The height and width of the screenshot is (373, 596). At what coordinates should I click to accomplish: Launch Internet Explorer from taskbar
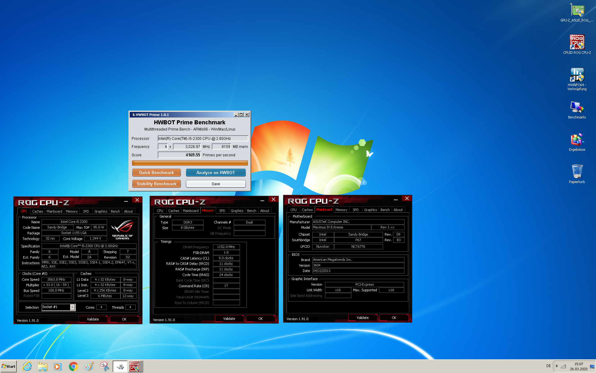[x=27, y=366]
